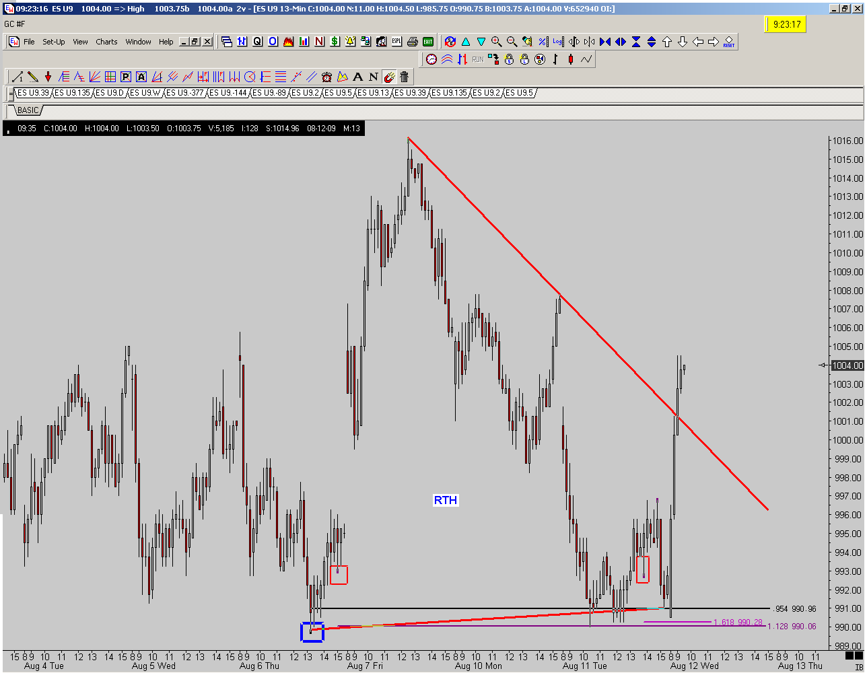Click the 1.618 990.28 level label

(x=738, y=623)
